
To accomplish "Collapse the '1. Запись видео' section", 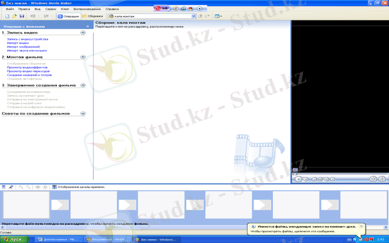I will 83,32.
